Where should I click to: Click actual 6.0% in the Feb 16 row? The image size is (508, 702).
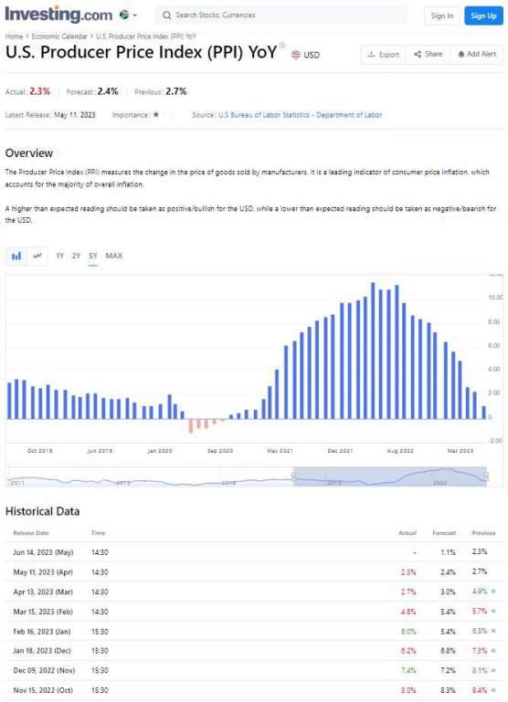408,632
